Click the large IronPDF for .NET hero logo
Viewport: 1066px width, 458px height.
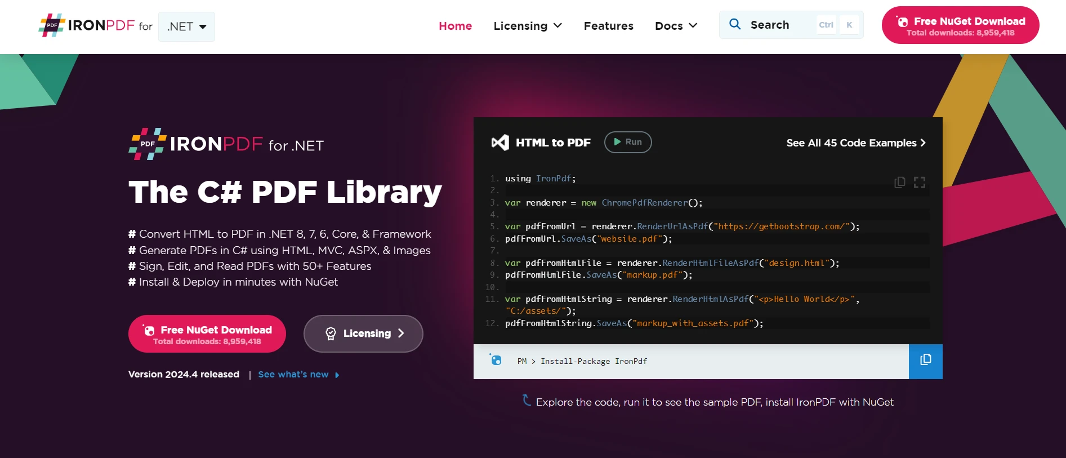click(226, 144)
